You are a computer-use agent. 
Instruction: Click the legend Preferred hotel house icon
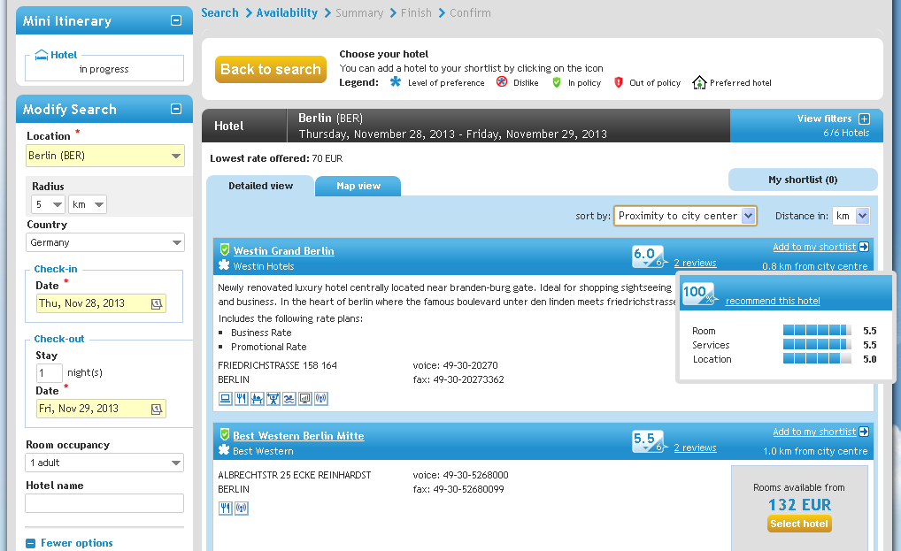pos(699,82)
